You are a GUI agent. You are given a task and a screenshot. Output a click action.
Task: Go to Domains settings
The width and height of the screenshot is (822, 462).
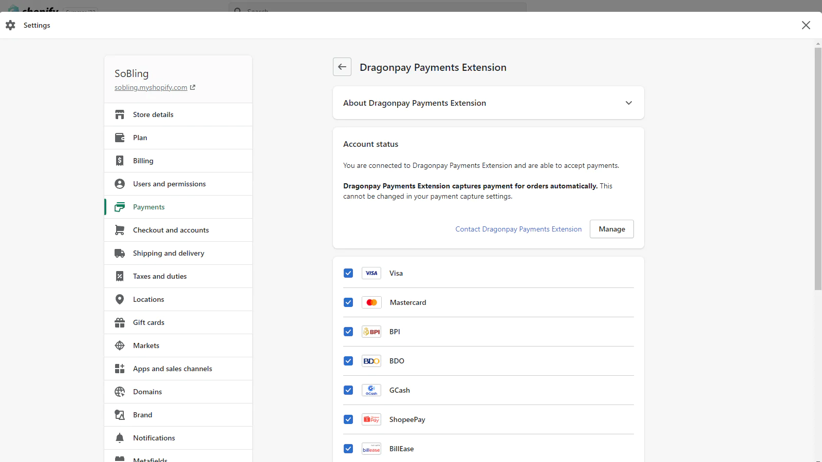tap(178, 392)
